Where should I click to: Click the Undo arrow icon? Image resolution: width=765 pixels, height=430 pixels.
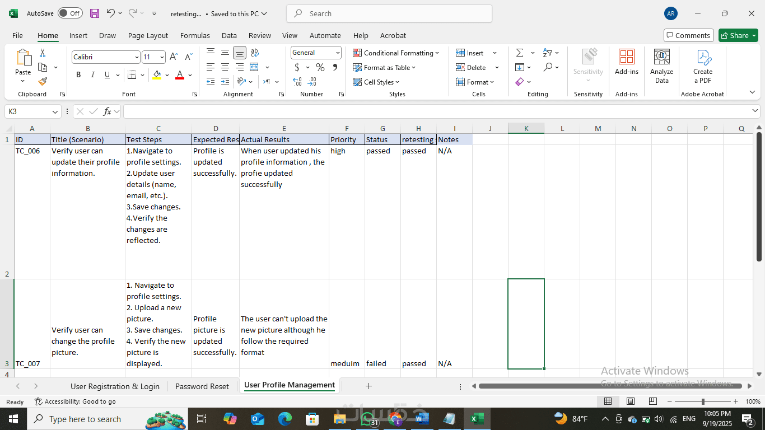tap(111, 13)
